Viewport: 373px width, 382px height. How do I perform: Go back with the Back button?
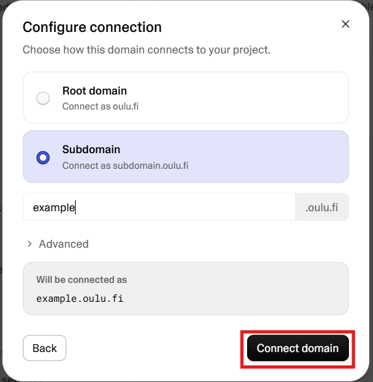coord(44,348)
